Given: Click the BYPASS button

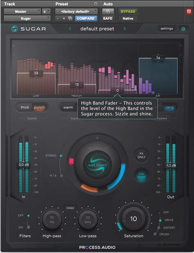Looking at the screenshot, I should 128,11.
